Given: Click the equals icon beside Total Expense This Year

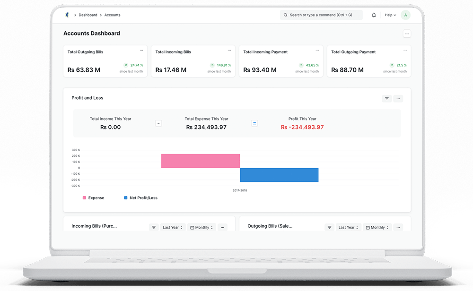Looking at the screenshot, I should coord(254,123).
